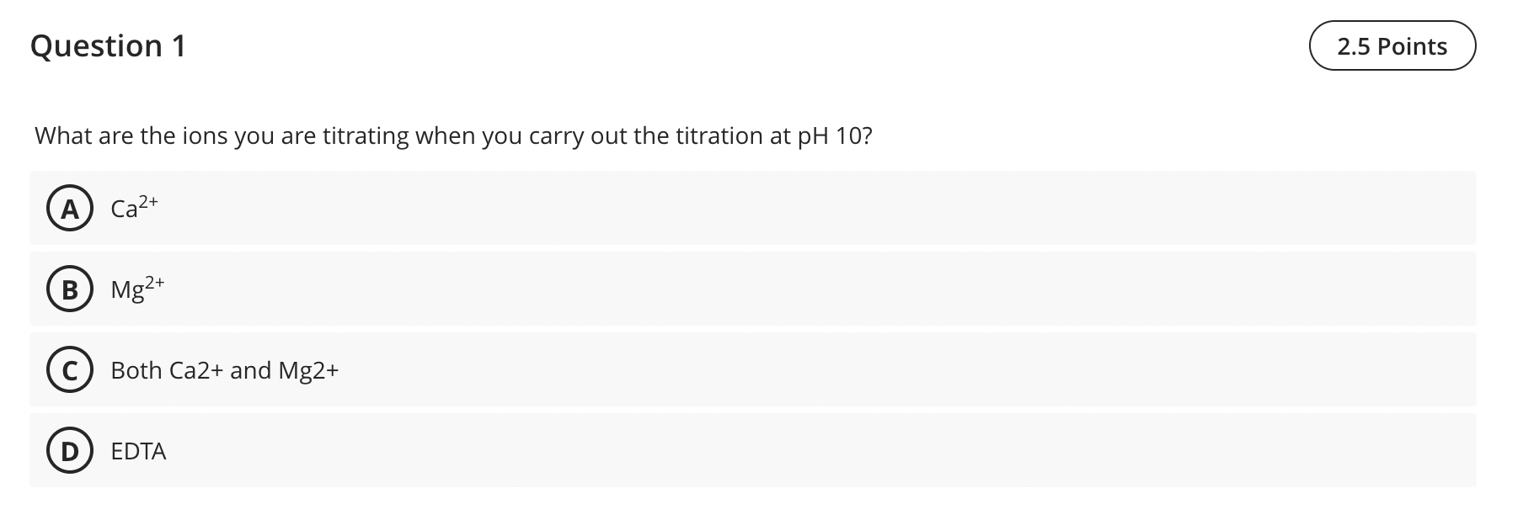Click the question text about pH 10 titration

click(453, 135)
